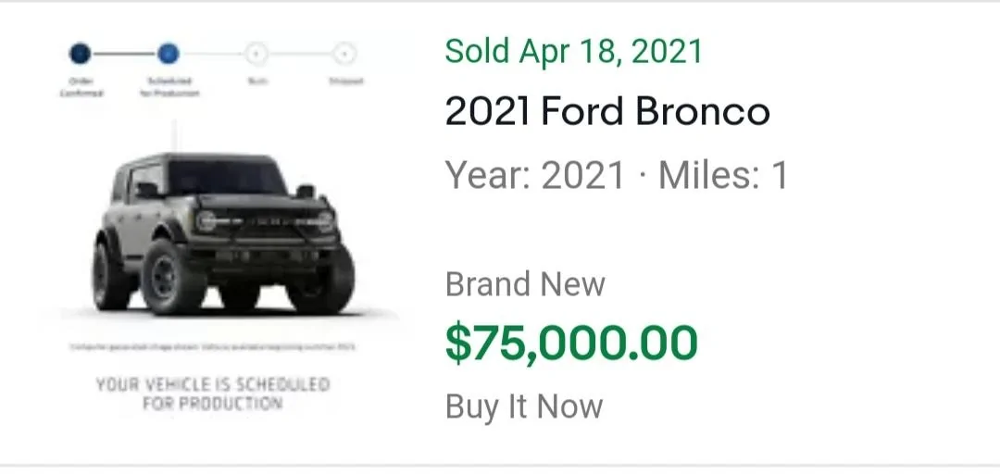
Task: Select the Scheduled for Production step circle
Action: tap(169, 54)
